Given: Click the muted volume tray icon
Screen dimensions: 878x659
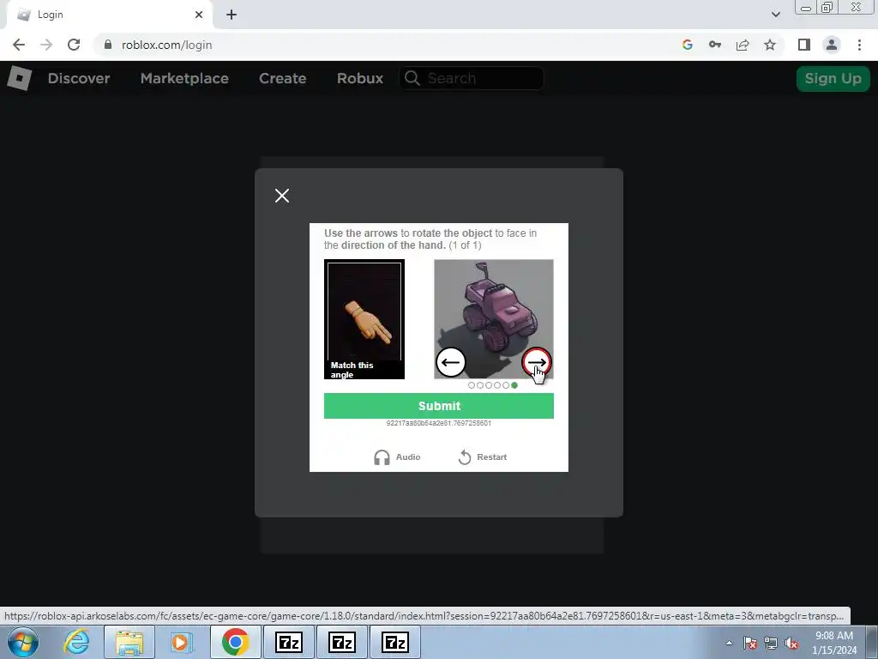Looking at the screenshot, I should pyautogui.click(x=791, y=643).
